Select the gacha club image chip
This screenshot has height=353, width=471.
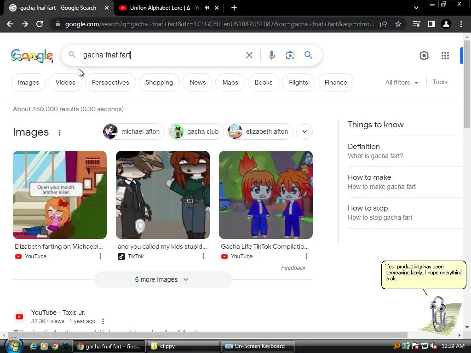pyautogui.click(x=196, y=131)
